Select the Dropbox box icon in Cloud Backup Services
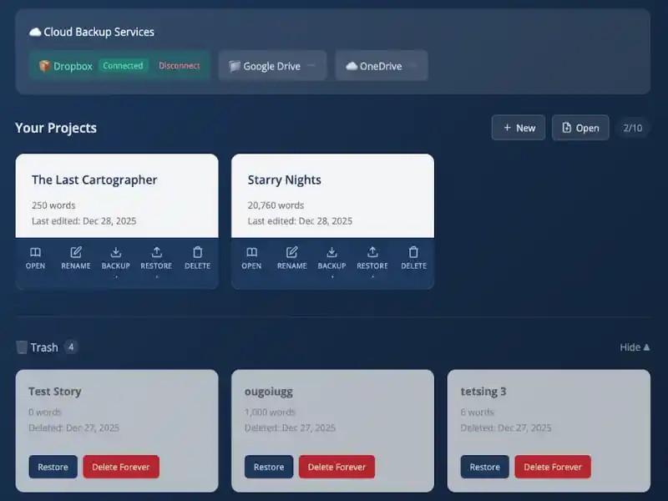Viewport: 668px width, 501px height. [x=44, y=65]
